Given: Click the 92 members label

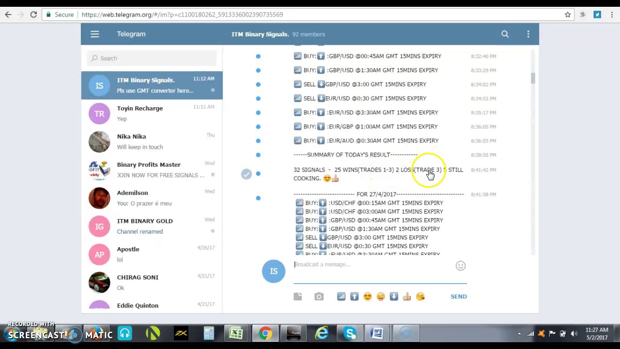Looking at the screenshot, I should coord(309,34).
